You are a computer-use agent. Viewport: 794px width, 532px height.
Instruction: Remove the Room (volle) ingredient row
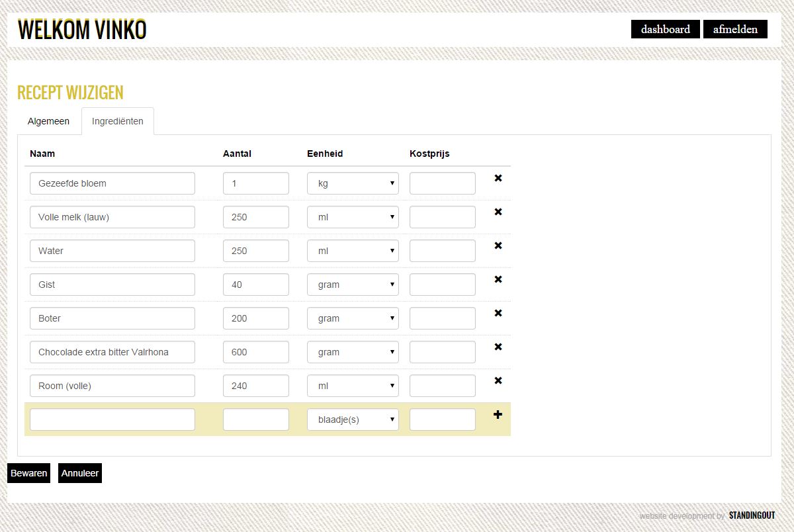coord(498,380)
